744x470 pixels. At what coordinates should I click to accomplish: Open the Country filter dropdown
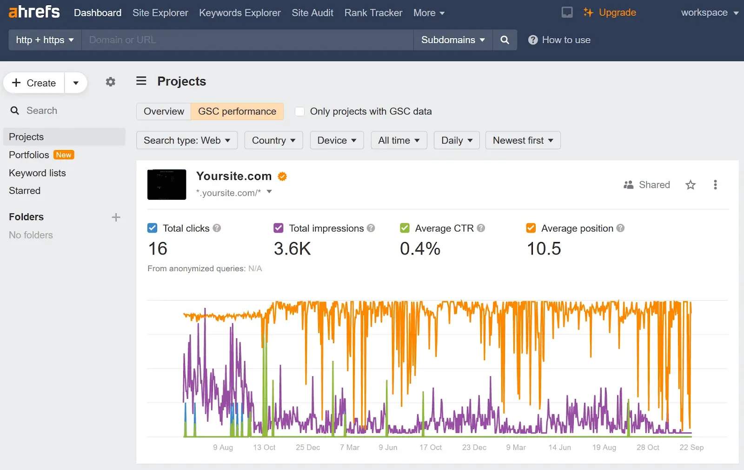tap(273, 140)
